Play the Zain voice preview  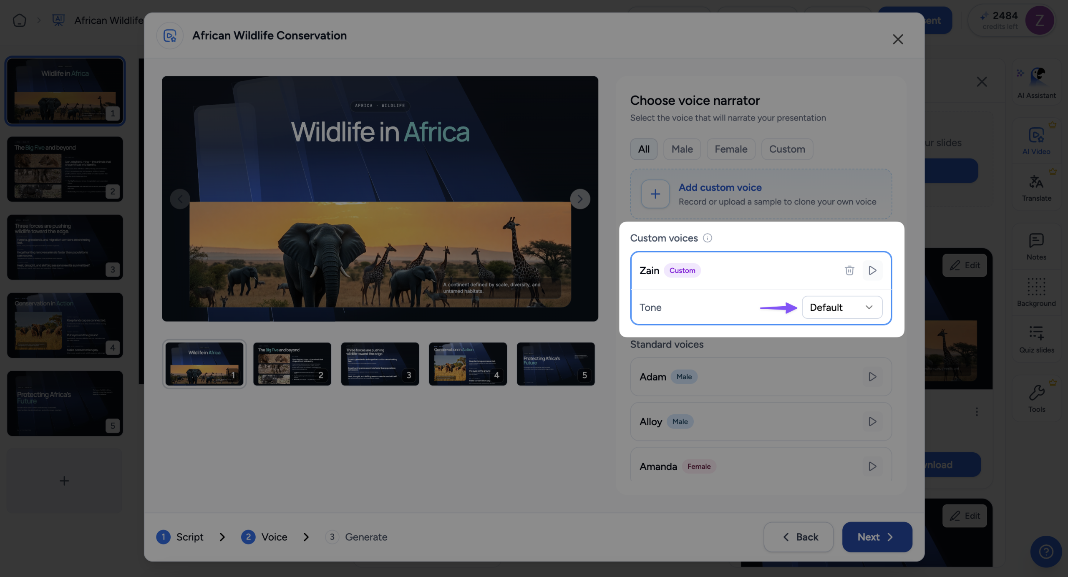pyautogui.click(x=872, y=270)
